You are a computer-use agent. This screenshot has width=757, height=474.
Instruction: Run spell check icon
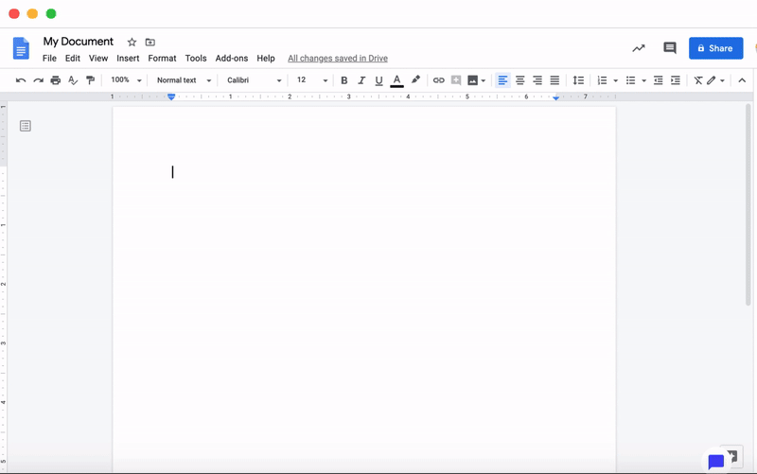point(73,80)
